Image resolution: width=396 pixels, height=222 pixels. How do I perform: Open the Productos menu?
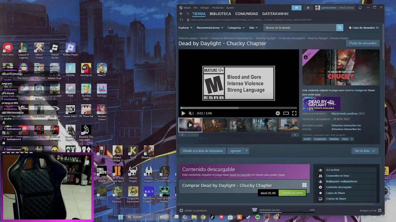[x=218, y=8]
